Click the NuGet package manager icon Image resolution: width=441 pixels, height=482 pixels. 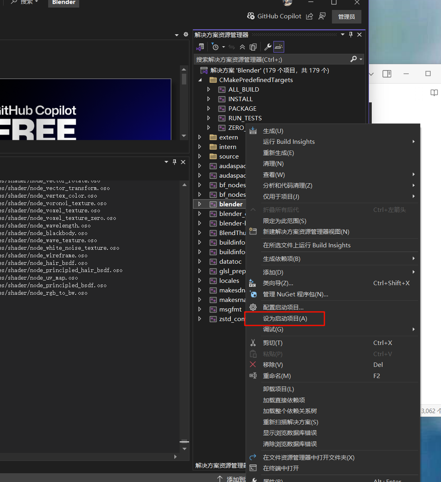click(253, 294)
